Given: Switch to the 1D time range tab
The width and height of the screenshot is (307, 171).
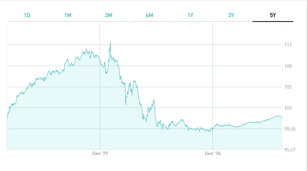Looking at the screenshot, I should [x=27, y=15].
